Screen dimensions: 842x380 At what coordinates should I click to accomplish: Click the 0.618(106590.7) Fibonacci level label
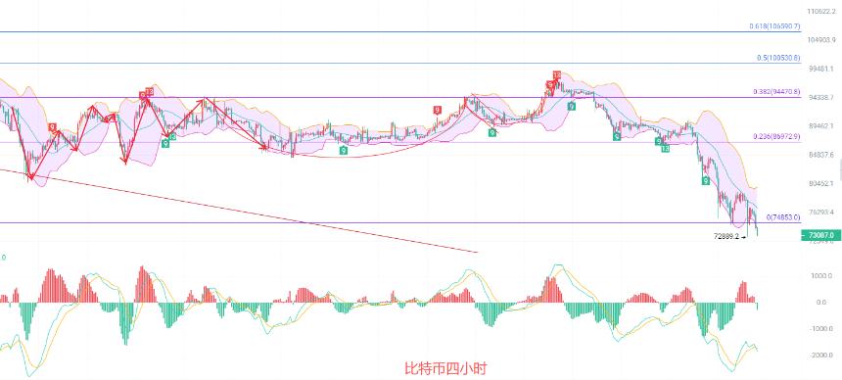coord(774,26)
